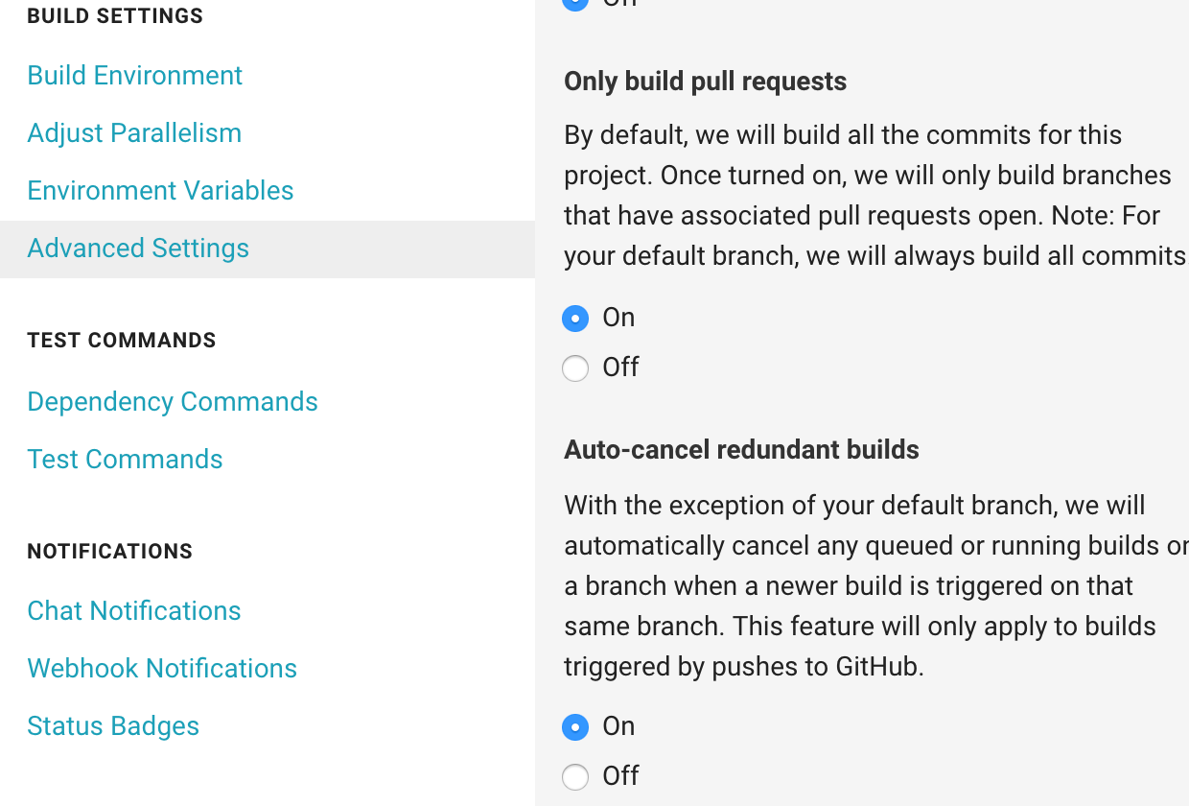Screen dimensions: 1189x806
Task: Open the Test Commands link
Action: [x=125, y=459]
